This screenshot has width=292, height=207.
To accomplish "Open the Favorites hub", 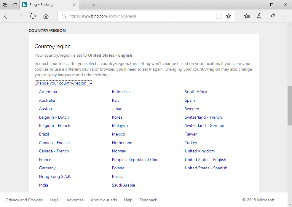I will point(247,16).
